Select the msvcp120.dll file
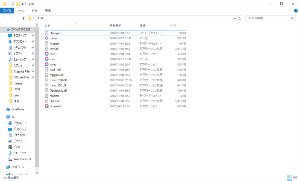 click(115, 80)
